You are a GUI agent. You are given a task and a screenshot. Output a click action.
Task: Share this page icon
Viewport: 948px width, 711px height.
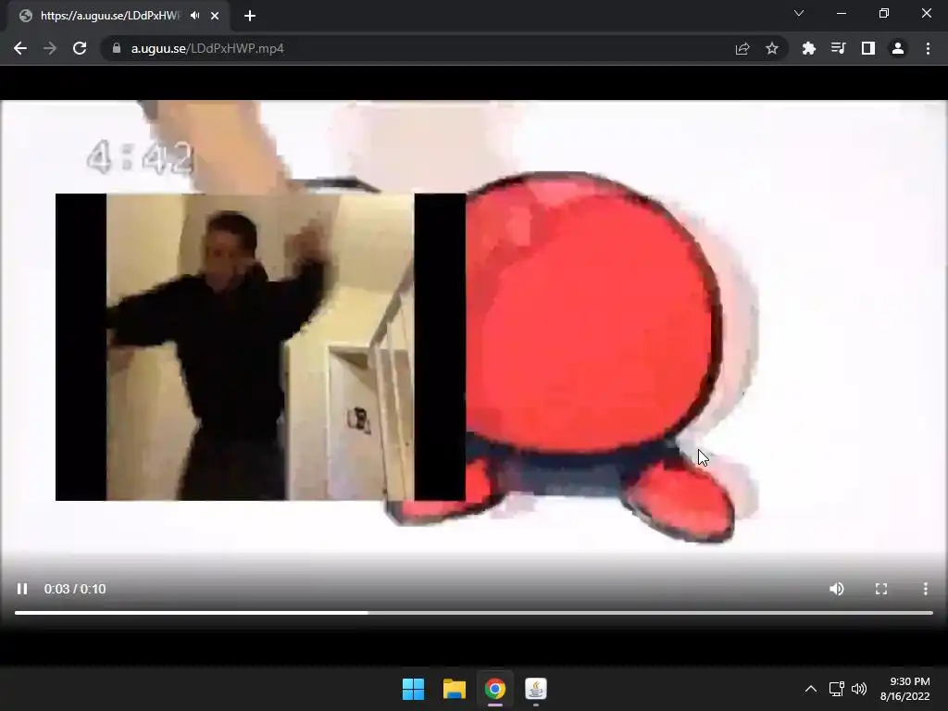(x=742, y=48)
